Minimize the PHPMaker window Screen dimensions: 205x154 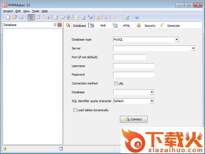coord(180,5)
